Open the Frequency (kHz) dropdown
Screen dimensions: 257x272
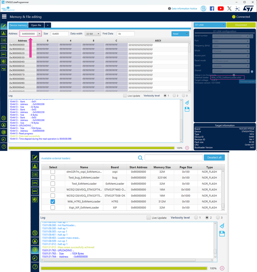click(231, 46)
